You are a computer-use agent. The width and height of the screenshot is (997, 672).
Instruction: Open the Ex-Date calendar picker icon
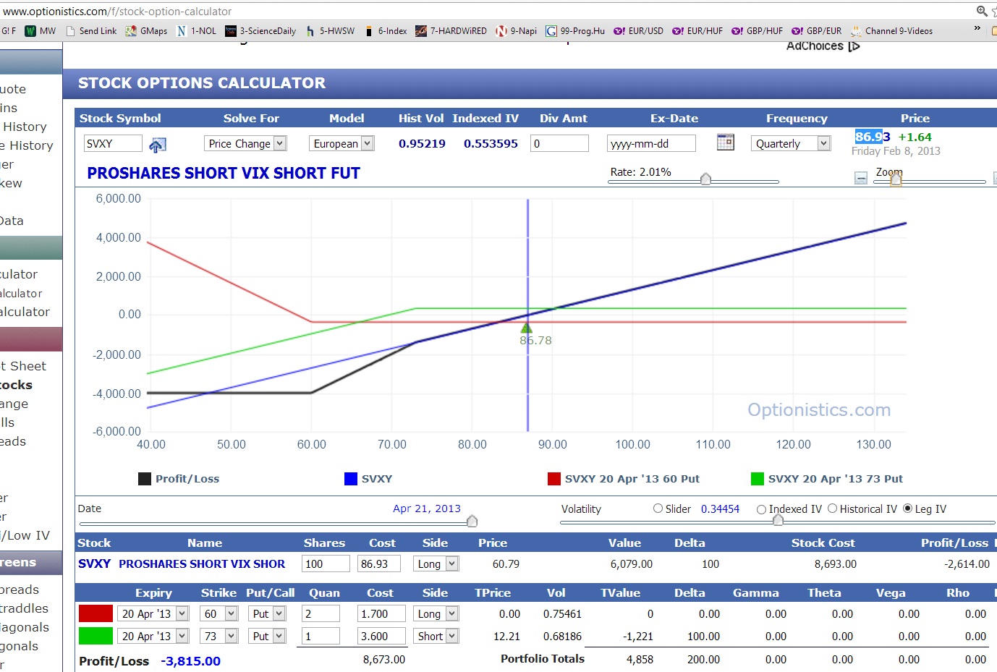(725, 143)
